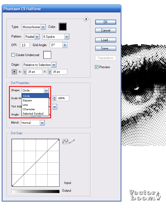Image resolution: width=166 pixels, height=211 pixels.
Task: Click the Grid Angle value field
Action: [x=56, y=45]
